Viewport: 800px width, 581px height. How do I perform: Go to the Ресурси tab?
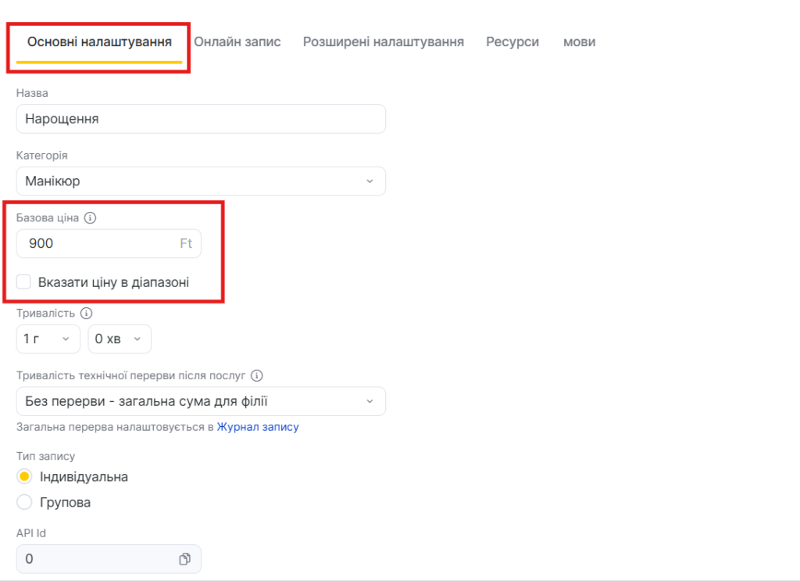(512, 42)
